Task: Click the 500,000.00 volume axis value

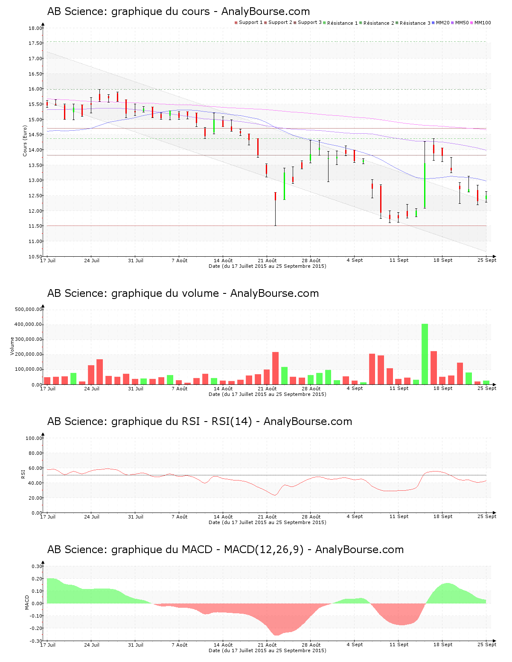Action: (28, 310)
